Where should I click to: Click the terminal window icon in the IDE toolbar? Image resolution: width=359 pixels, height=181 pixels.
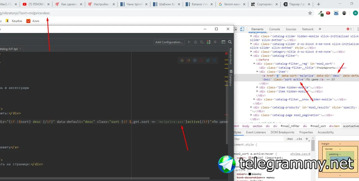coord(223,42)
